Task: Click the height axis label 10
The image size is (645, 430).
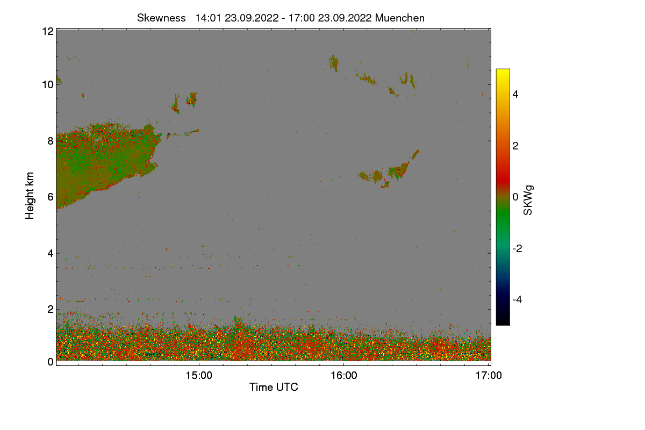Action: coord(47,84)
